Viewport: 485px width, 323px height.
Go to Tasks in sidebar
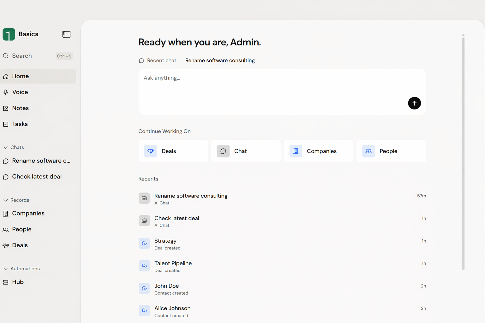pos(20,124)
